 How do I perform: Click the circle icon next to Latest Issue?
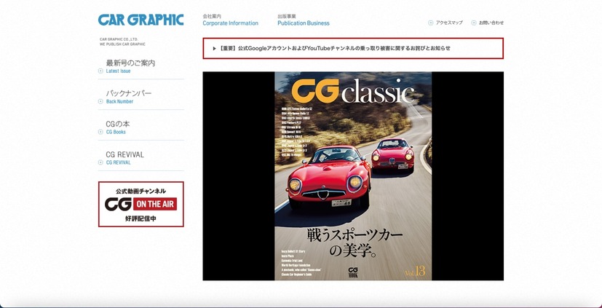[x=100, y=71]
